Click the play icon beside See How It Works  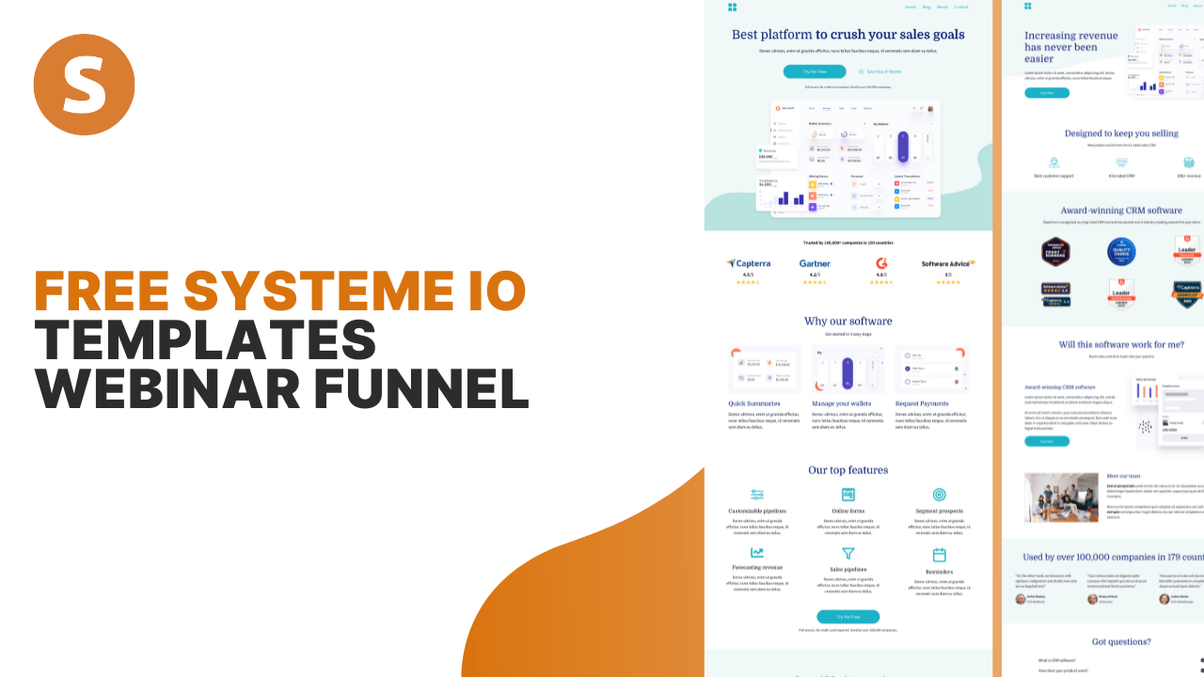point(862,71)
